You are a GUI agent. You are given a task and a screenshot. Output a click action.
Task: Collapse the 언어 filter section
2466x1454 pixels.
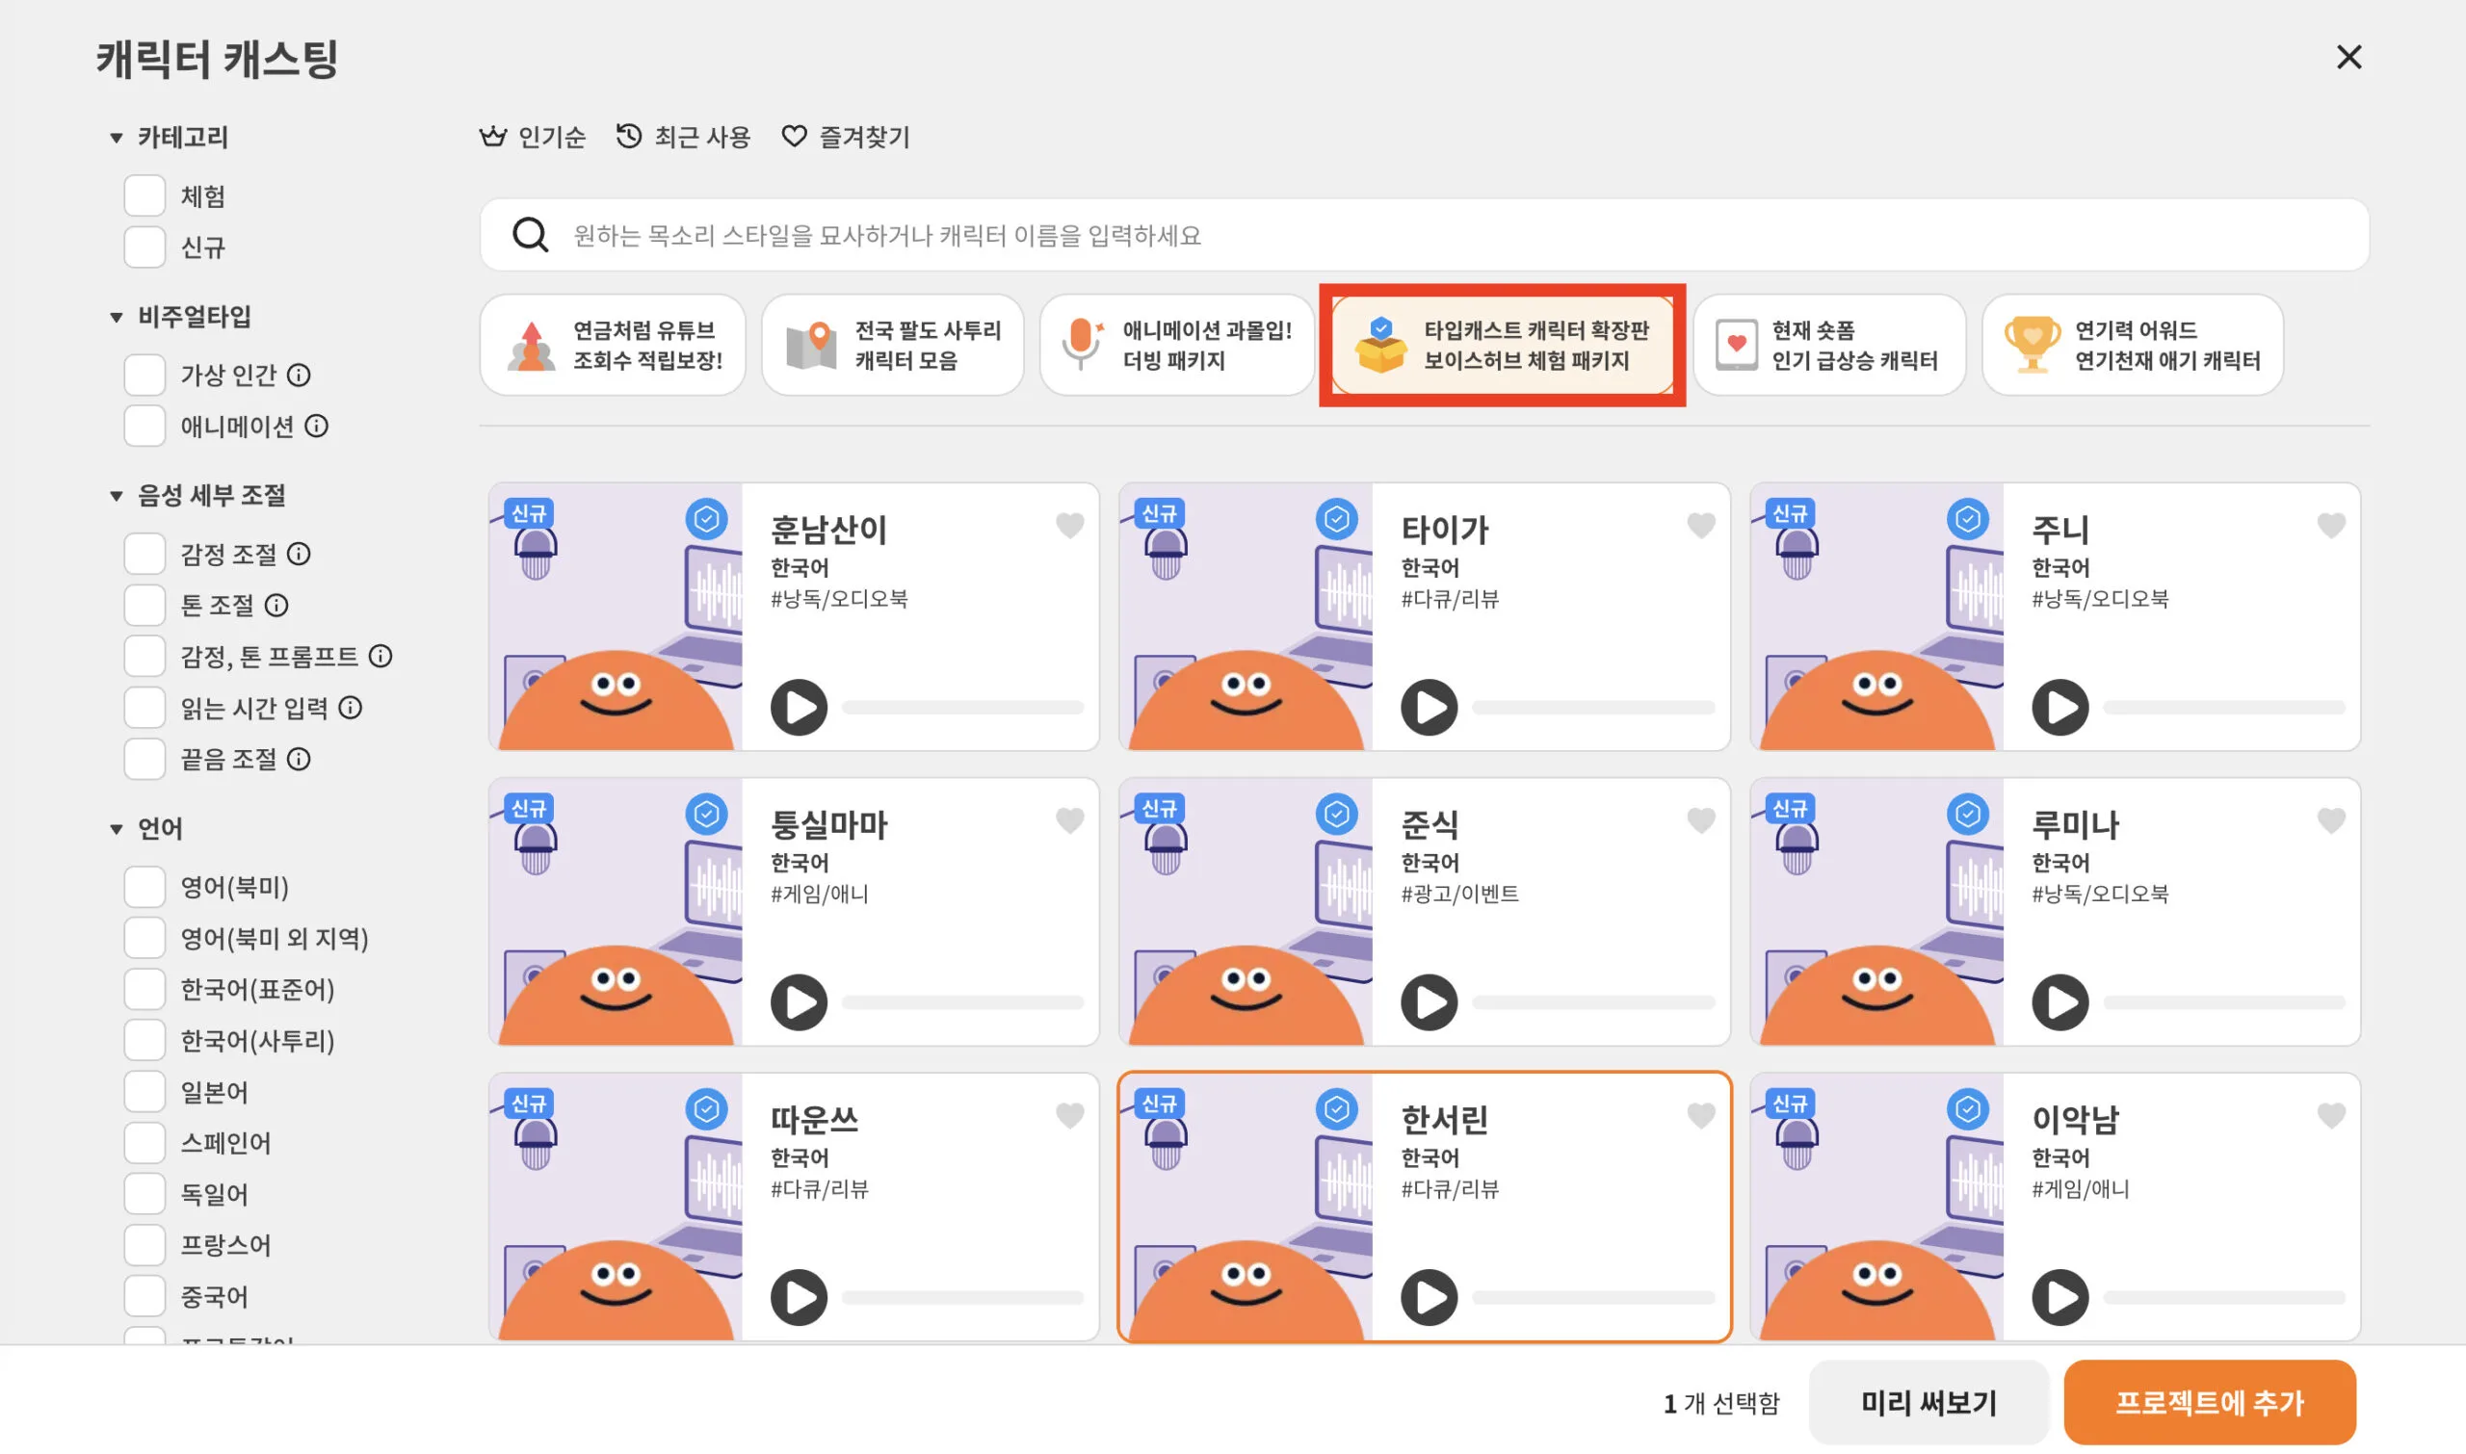(x=117, y=829)
